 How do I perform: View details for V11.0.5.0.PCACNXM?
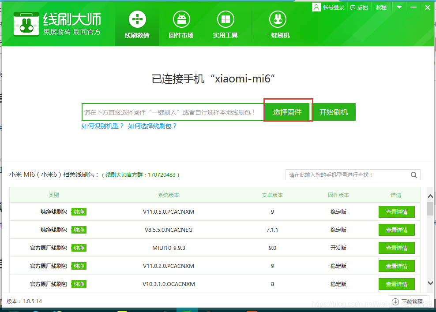click(397, 212)
